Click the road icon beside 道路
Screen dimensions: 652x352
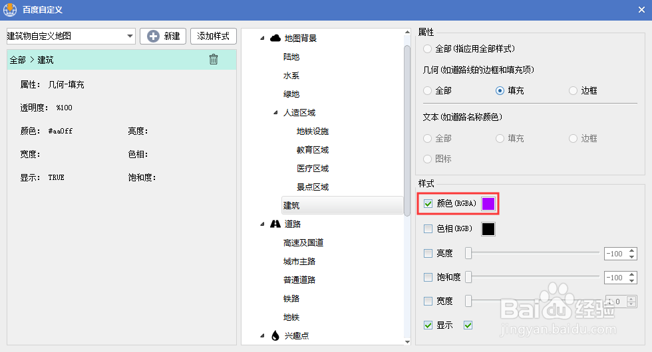[275, 224]
